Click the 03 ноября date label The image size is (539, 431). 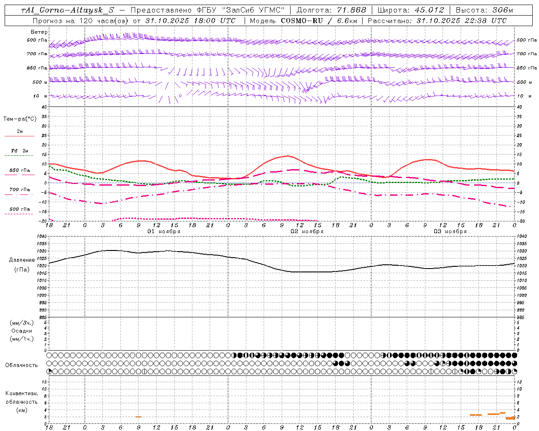(450, 231)
